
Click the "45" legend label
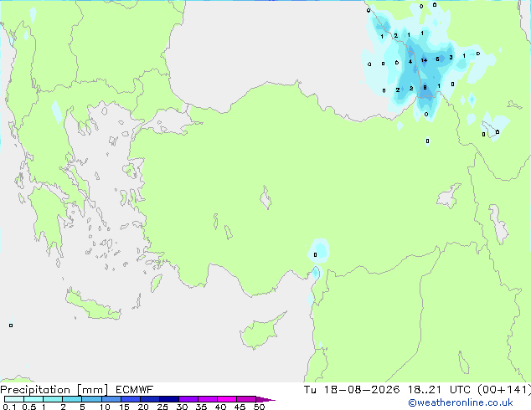pyautogui.click(x=240, y=407)
